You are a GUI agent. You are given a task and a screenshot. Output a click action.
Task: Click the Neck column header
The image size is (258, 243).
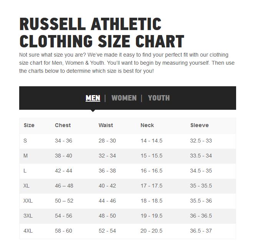(x=147, y=125)
